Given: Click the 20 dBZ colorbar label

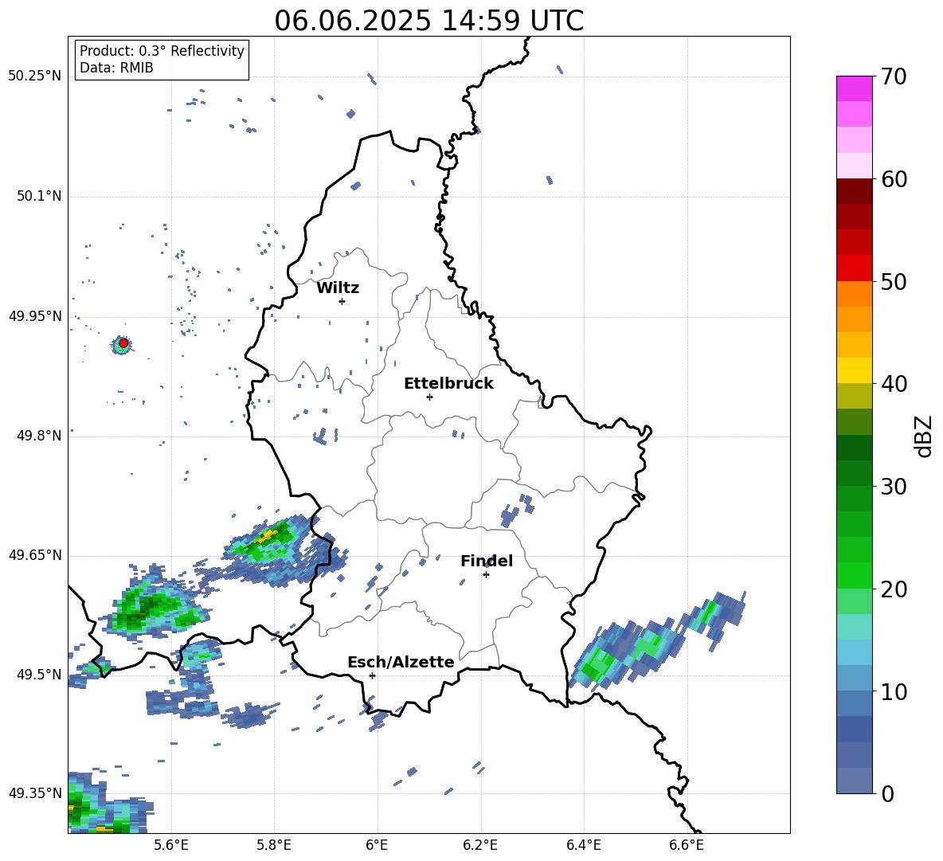Looking at the screenshot, I should pos(894,589).
